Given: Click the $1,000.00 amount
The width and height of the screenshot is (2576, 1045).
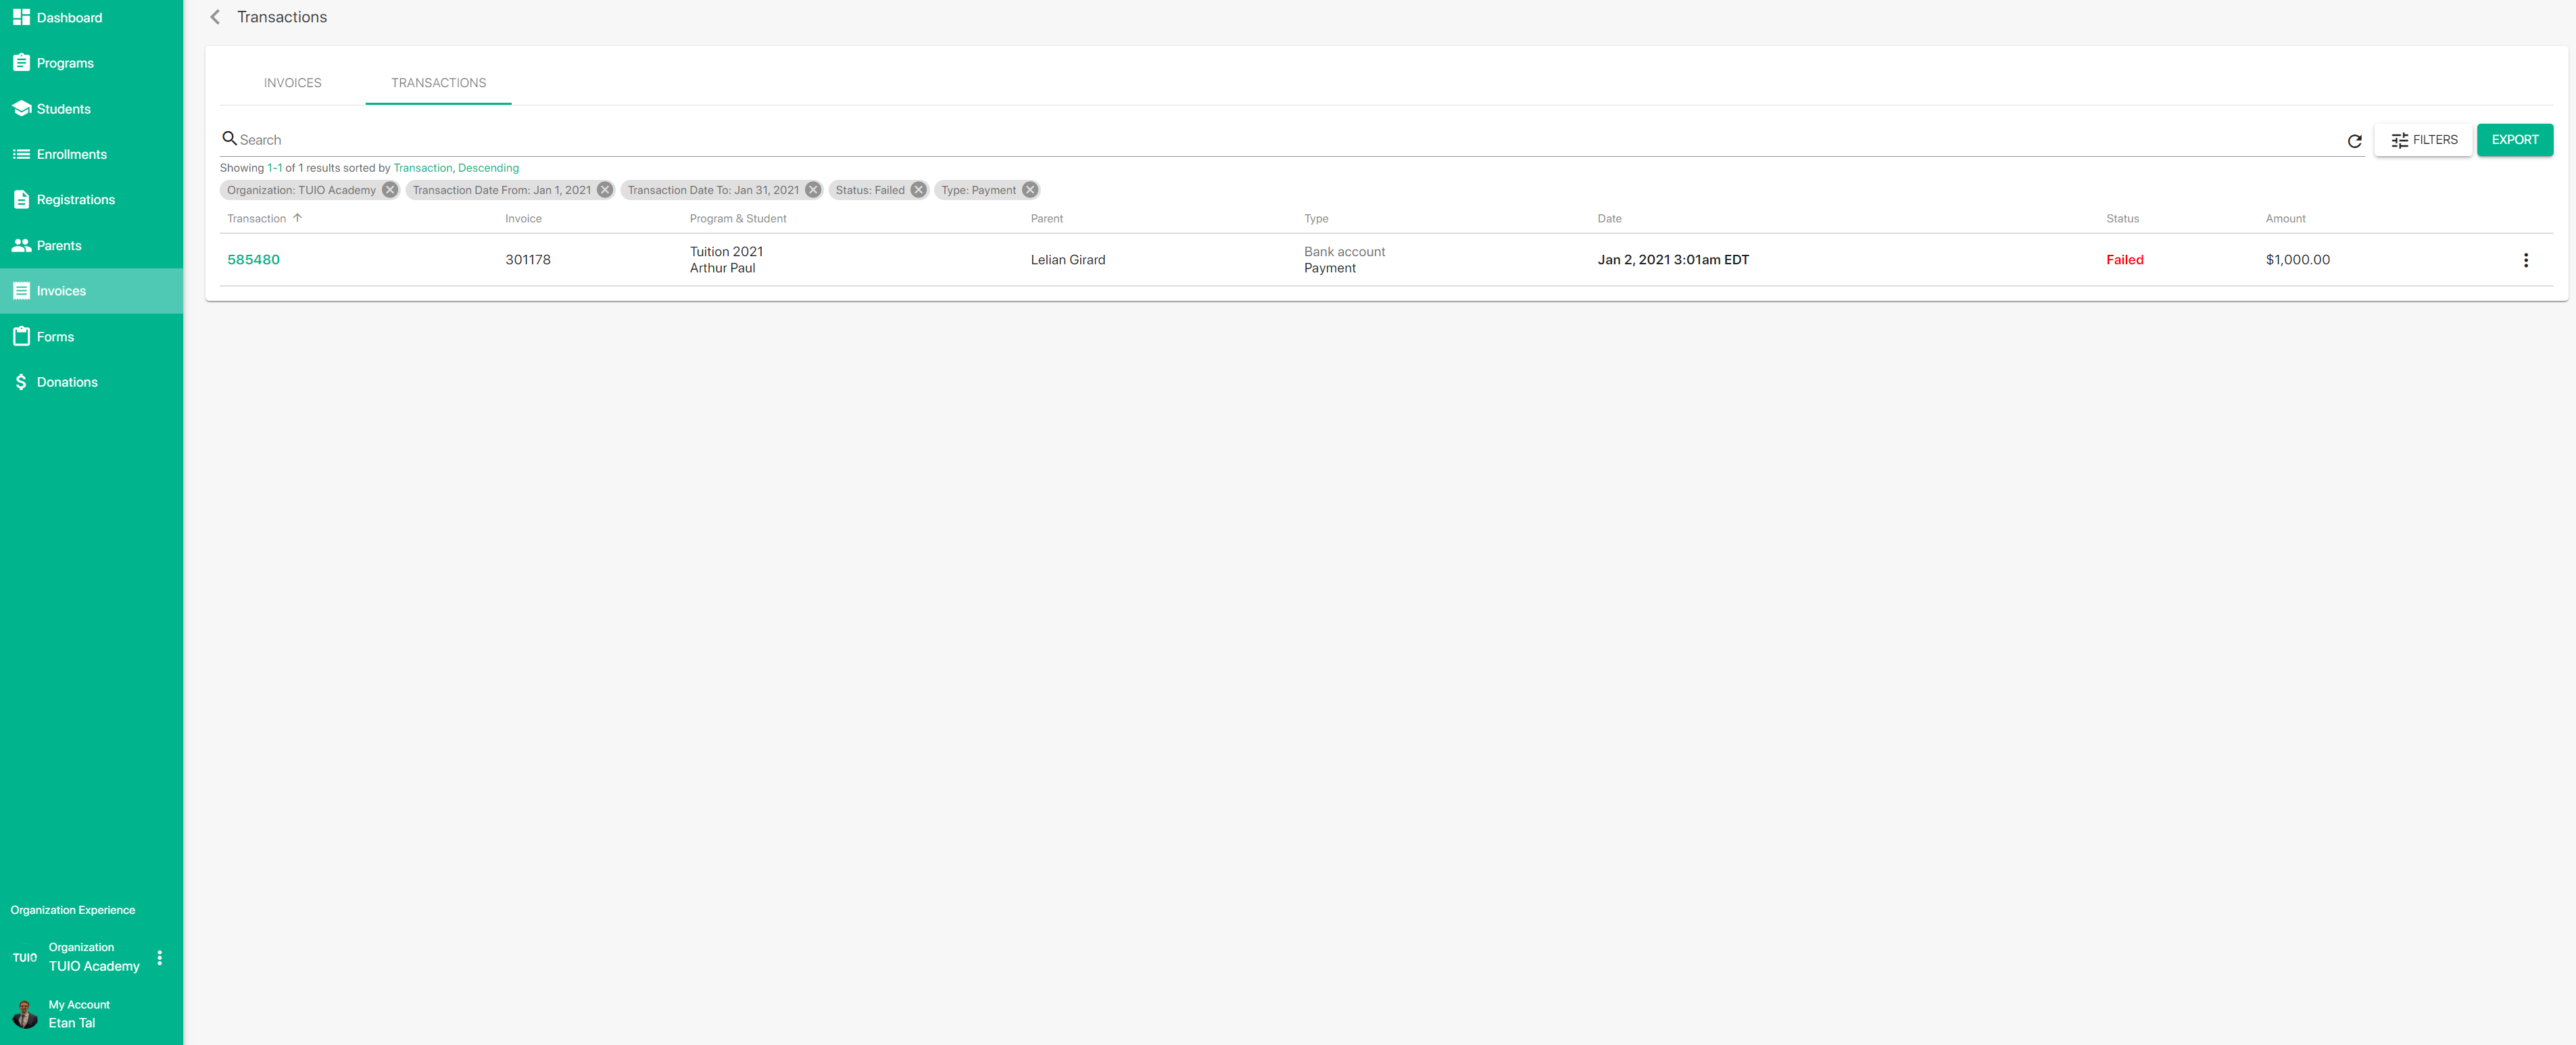Looking at the screenshot, I should [x=2297, y=260].
